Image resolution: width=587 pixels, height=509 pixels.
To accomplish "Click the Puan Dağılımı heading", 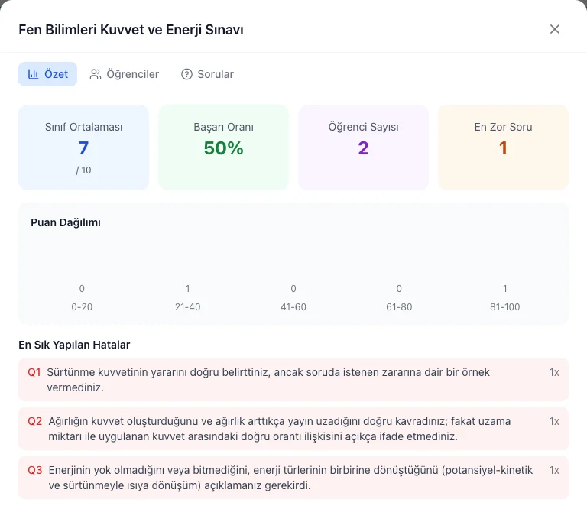I will [x=66, y=222].
